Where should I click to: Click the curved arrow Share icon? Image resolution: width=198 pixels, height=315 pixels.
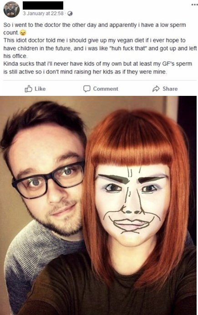click(x=156, y=89)
